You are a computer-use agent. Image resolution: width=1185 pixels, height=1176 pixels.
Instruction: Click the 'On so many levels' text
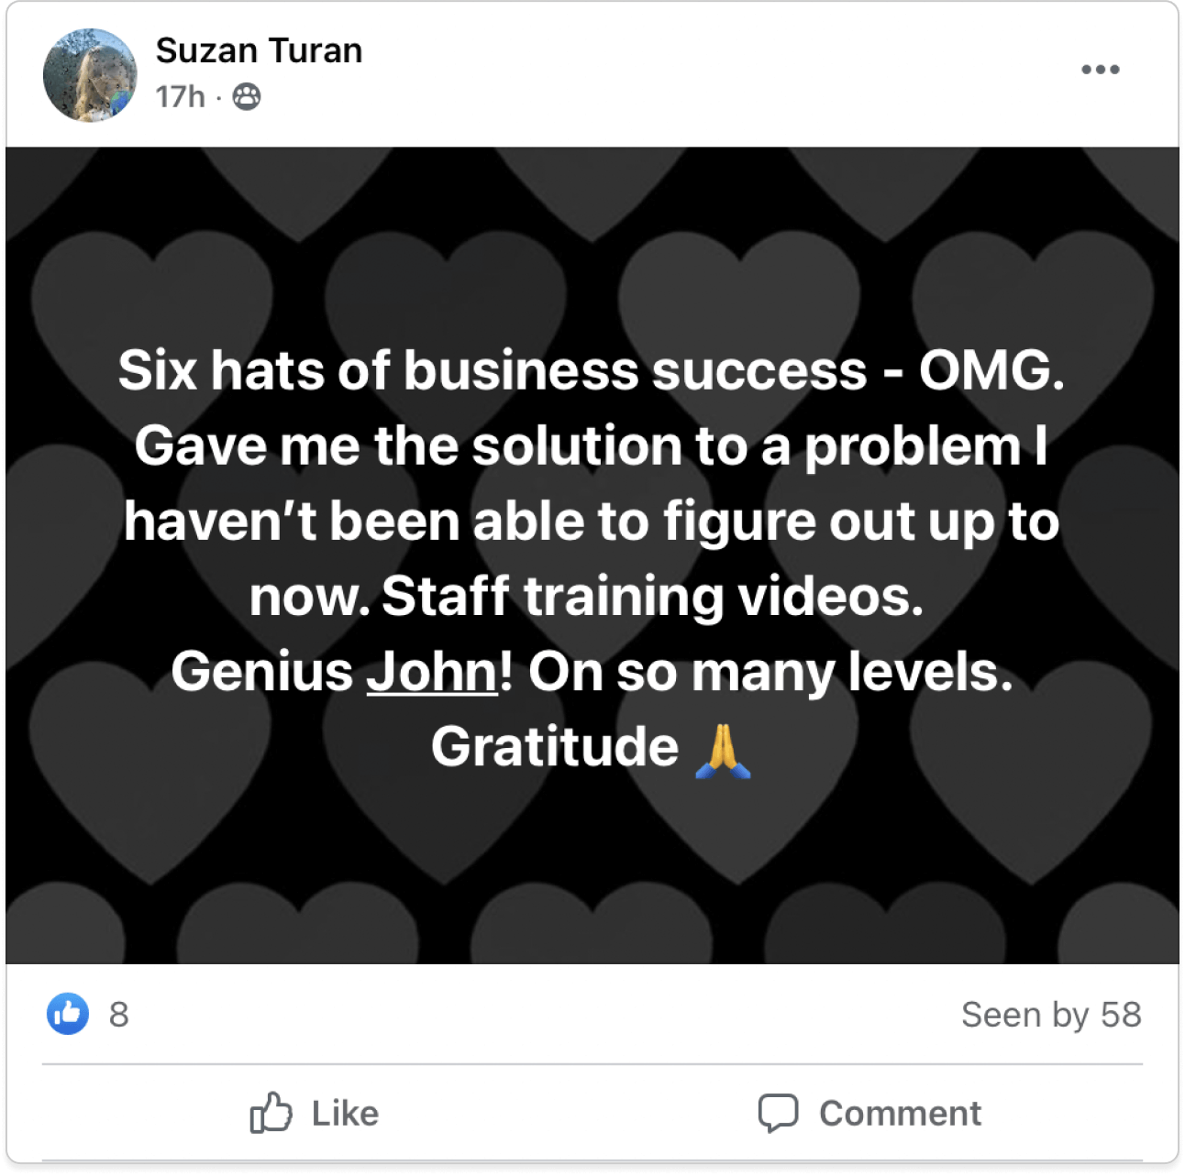[770, 672]
